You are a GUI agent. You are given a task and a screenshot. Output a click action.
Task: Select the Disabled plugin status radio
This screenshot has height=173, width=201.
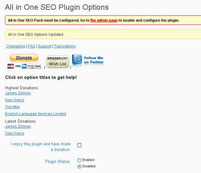[x=80, y=166]
